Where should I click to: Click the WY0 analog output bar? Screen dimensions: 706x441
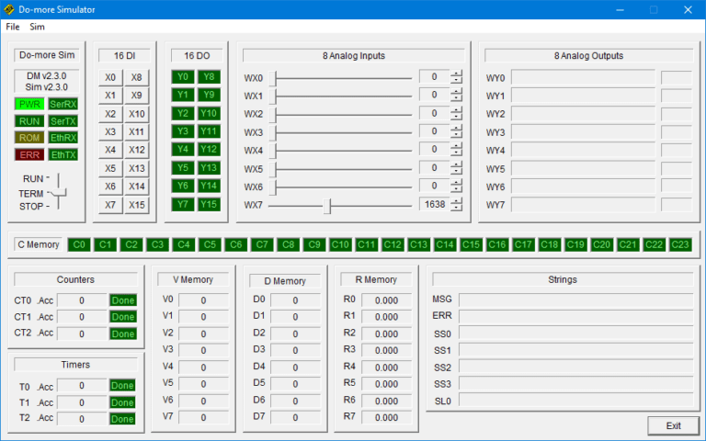point(583,78)
